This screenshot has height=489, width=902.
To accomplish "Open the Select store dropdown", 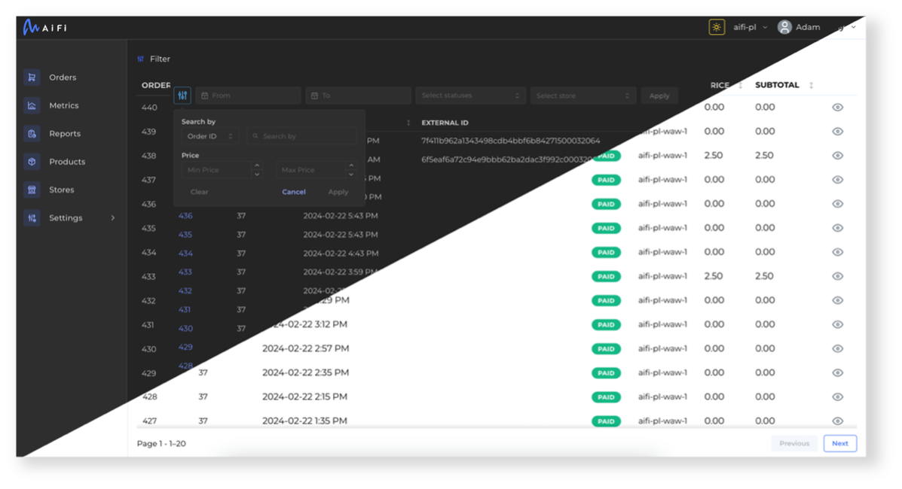I will [x=583, y=96].
